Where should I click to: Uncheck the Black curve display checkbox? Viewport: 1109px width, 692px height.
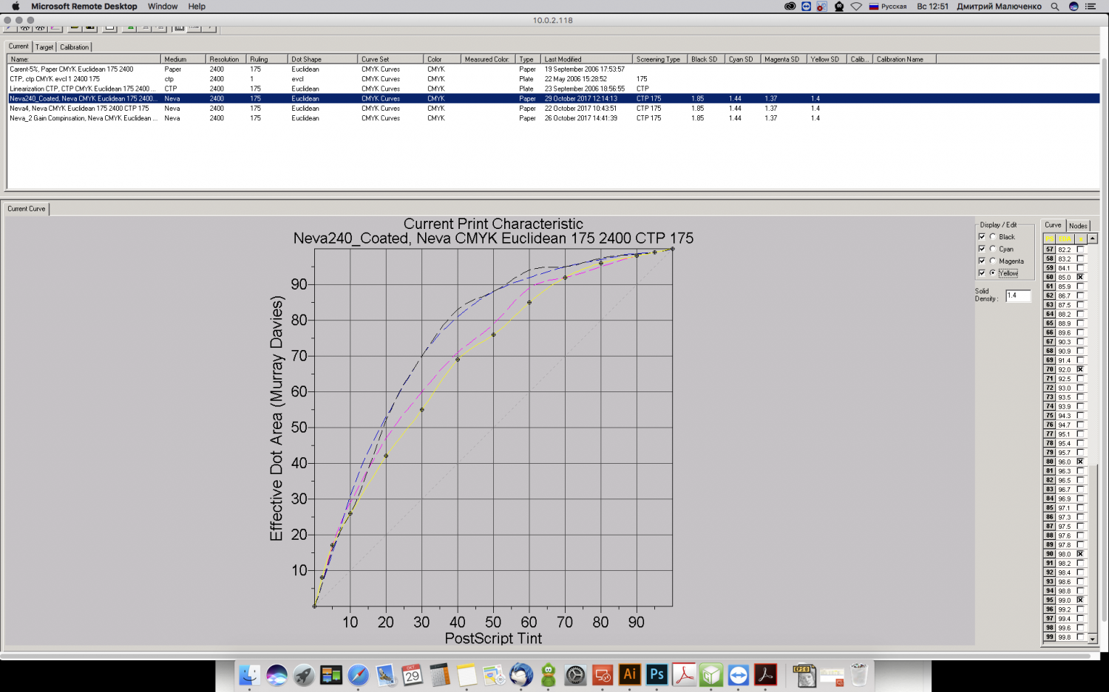[982, 237]
